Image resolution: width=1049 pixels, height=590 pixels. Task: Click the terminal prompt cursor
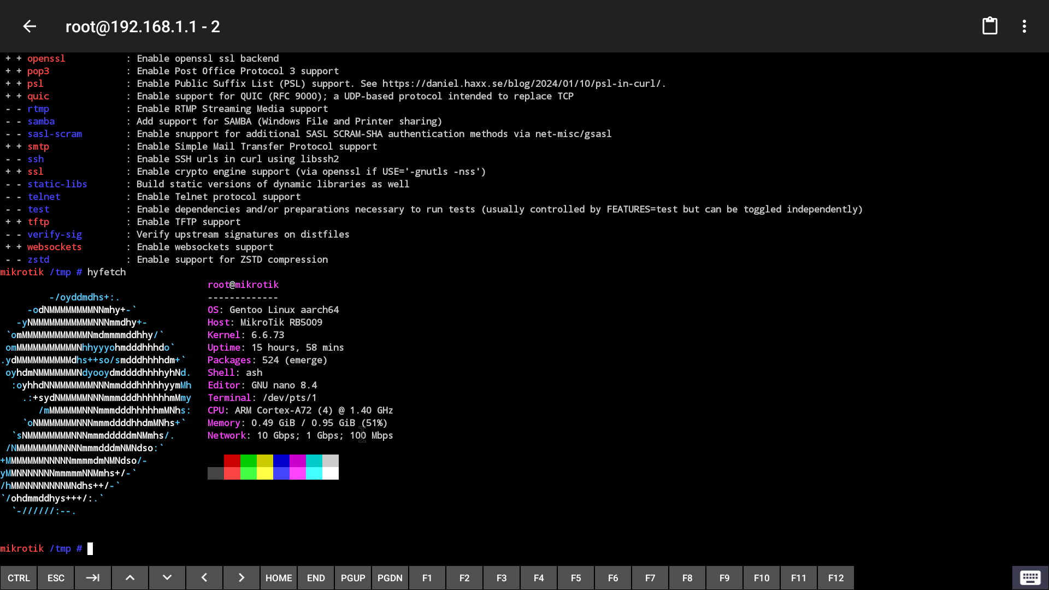click(90, 548)
